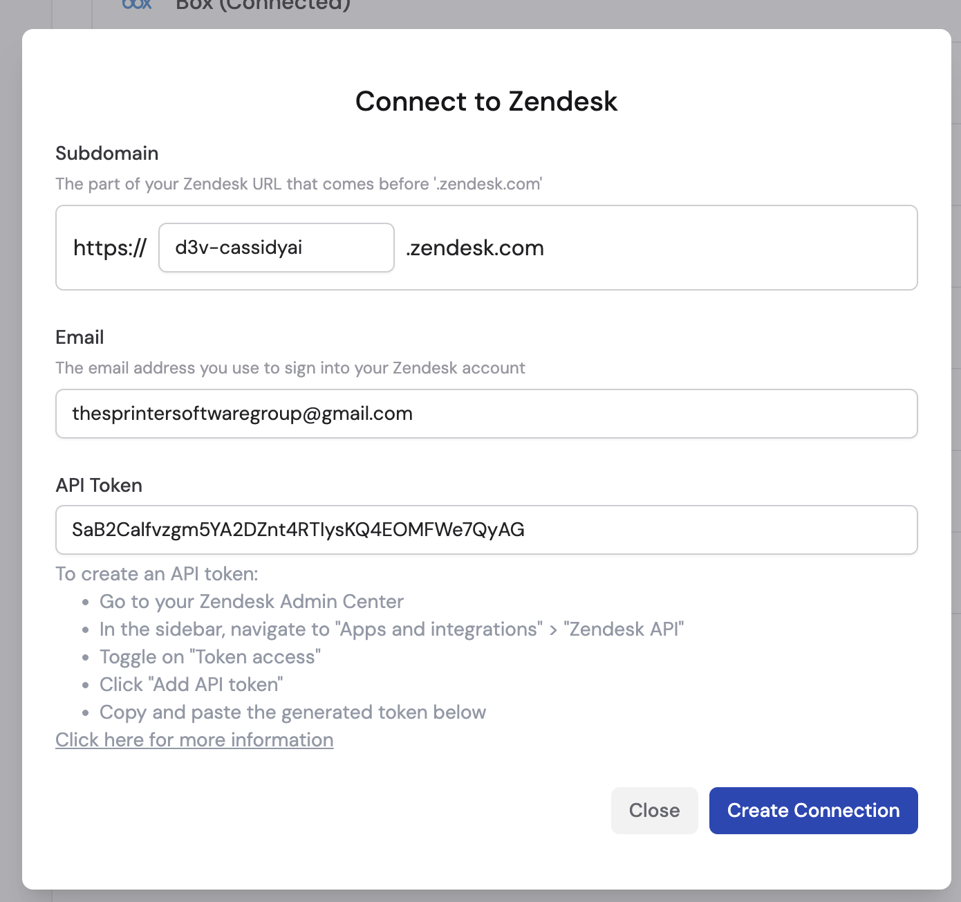The image size is (961, 902).
Task: Click the Close button
Action: point(653,810)
